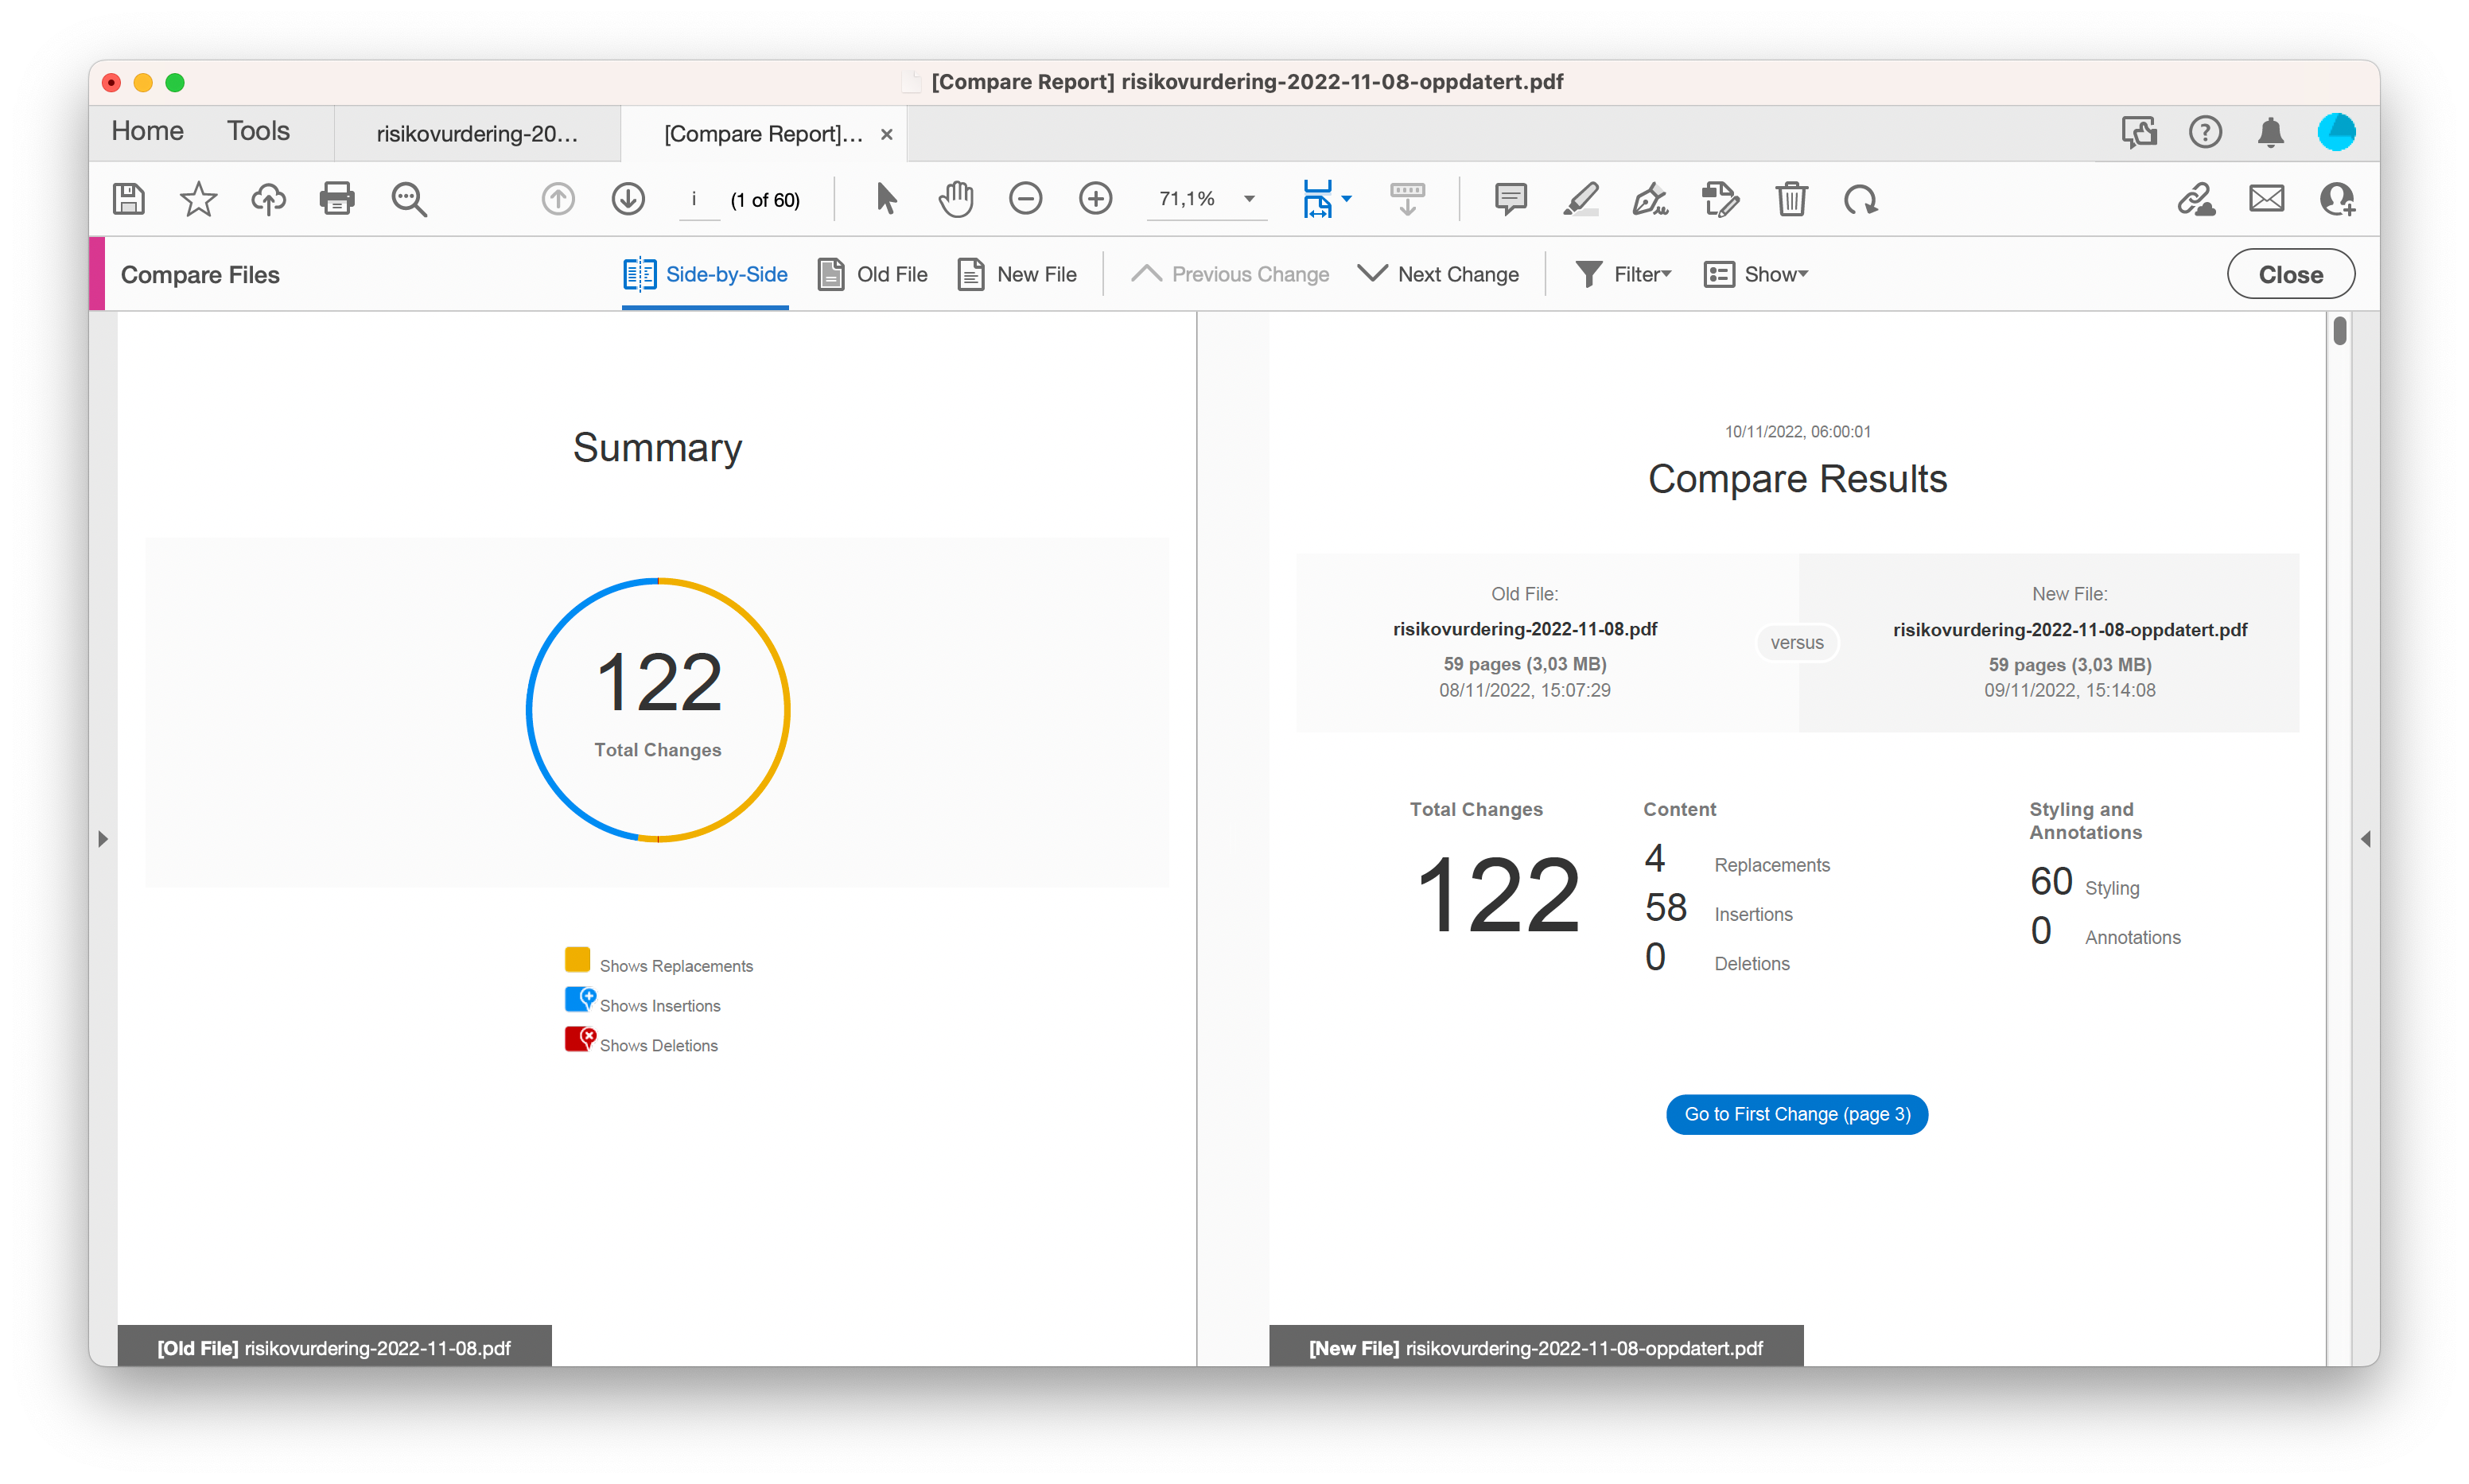2469x1484 pixels.
Task: Open the user profile avatar
Action: tap(2337, 132)
